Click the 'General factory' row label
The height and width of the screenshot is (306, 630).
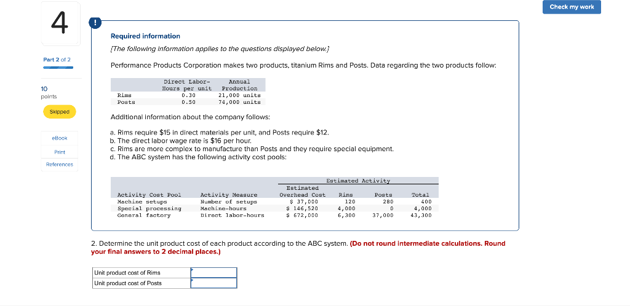click(x=144, y=215)
